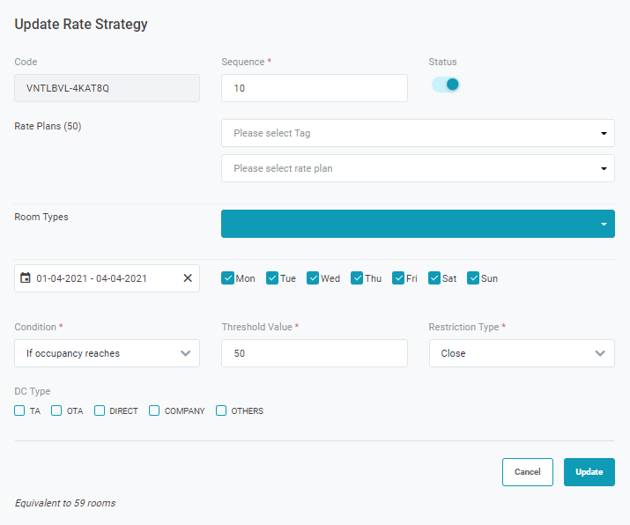The height and width of the screenshot is (525, 630).
Task: Uncheck the Mon day checkbox
Action: click(x=228, y=278)
